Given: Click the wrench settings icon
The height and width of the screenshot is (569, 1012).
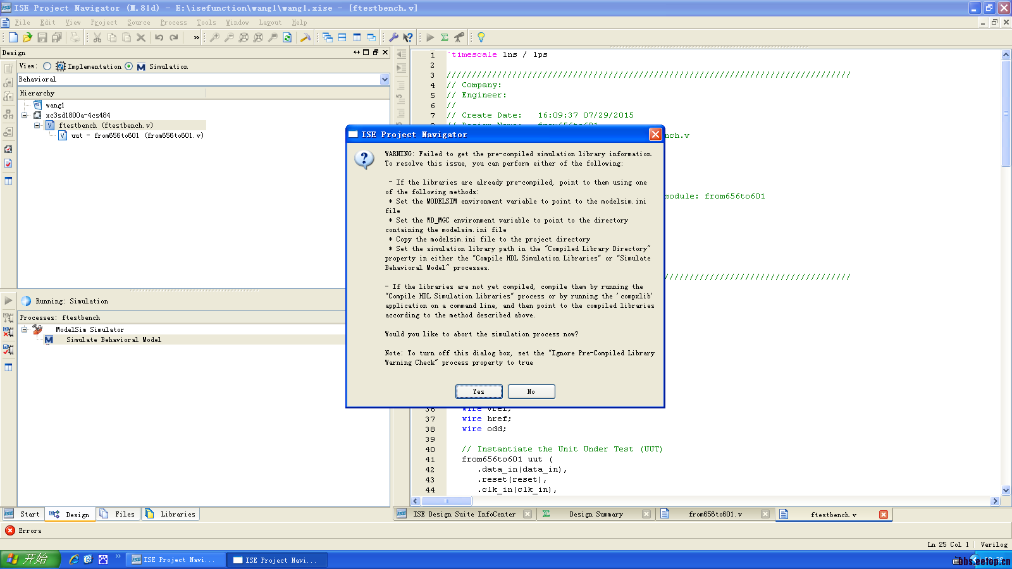Looking at the screenshot, I should click(x=393, y=38).
